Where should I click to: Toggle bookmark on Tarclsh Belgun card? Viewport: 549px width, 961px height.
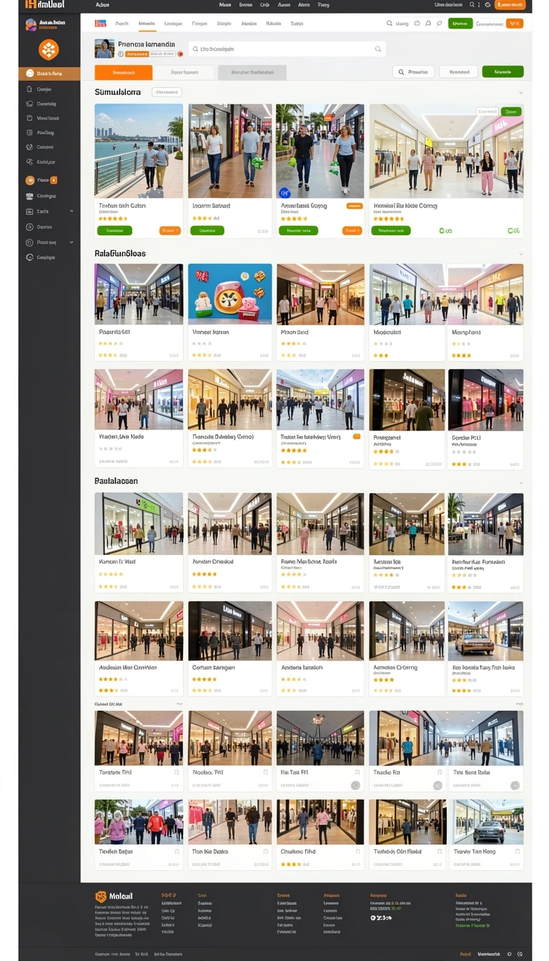coord(177,852)
